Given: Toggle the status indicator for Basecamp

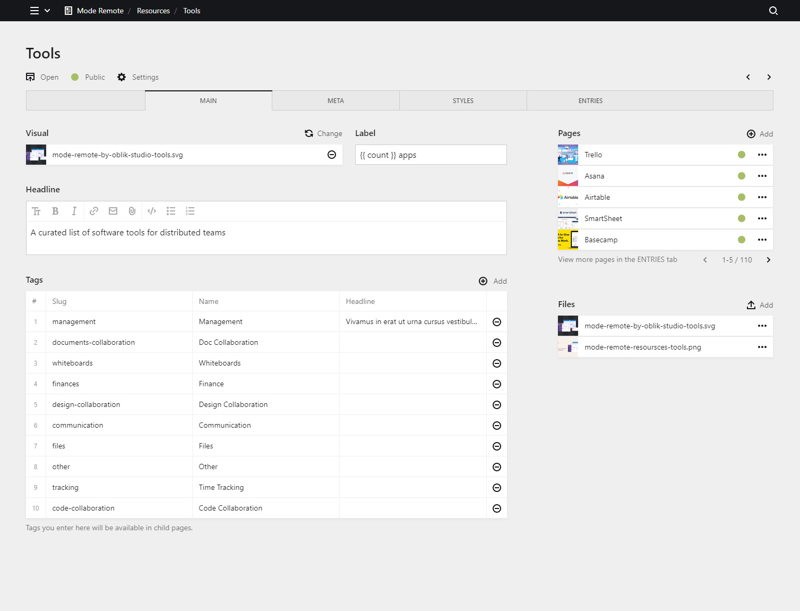Looking at the screenshot, I should pyautogui.click(x=741, y=240).
